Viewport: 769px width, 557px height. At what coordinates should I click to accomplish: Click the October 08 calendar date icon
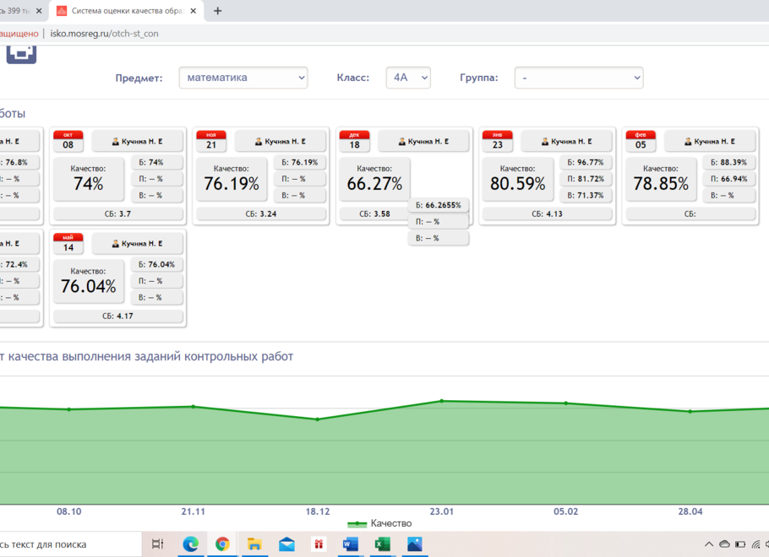click(x=68, y=141)
